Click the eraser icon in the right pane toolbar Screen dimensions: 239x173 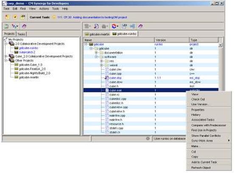(140, 26)
